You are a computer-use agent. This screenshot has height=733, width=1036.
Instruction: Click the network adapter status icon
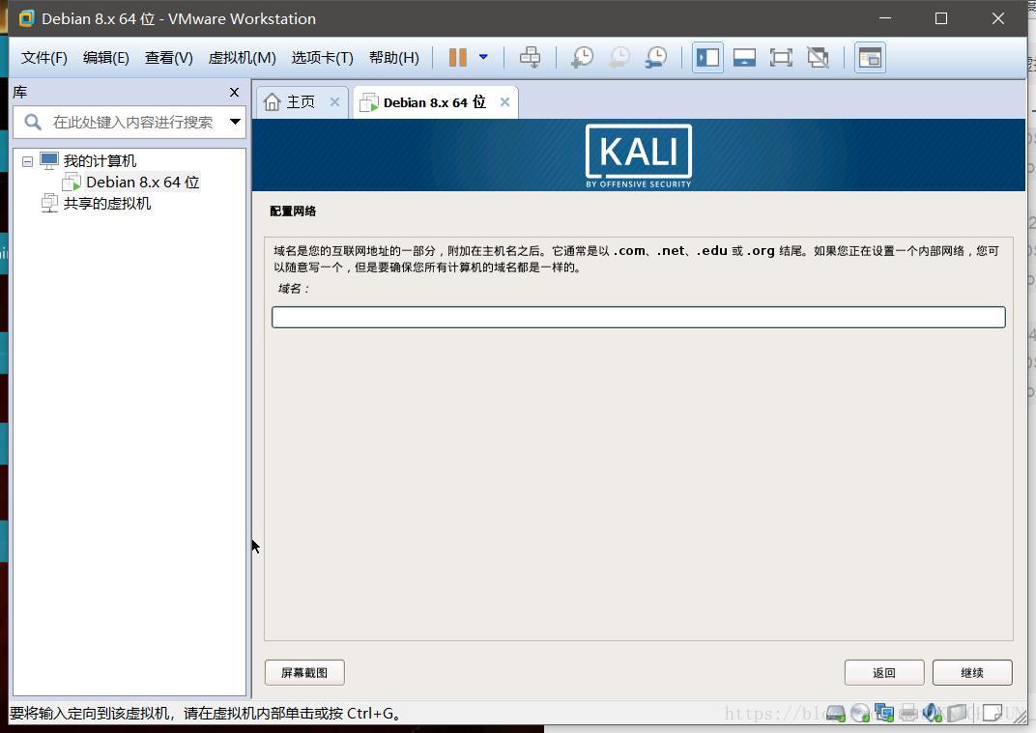click(884, 713)
